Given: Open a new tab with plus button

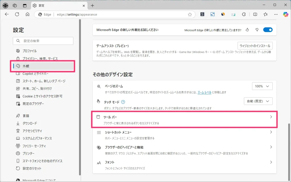Looking at the screenshot, I should coord(92,6).
